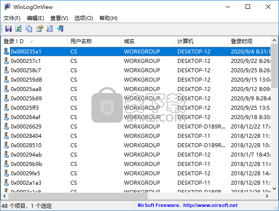Sort by the 域名 column header
Screen dimensions: 279x211
pyautogui.click(x=148, y=41)
